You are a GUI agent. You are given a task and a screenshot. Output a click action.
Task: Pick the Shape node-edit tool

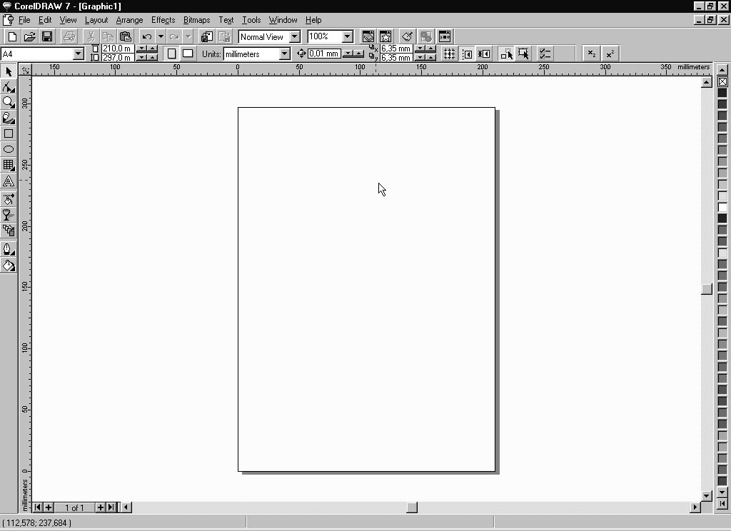9,87
